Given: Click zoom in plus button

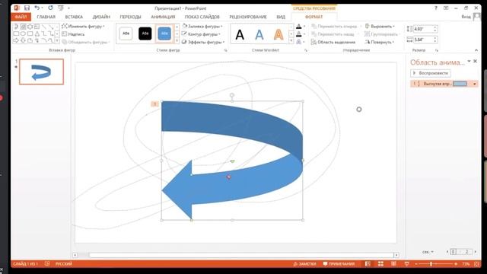Looking at the screenshot, I should click(x=456, y=264).
